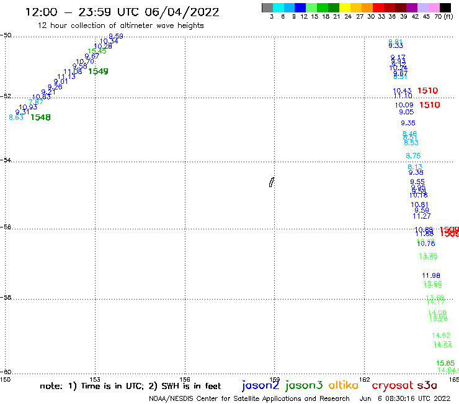Click the gray swatch in the color scale
The image size is (459, 404).
(267, 7)
